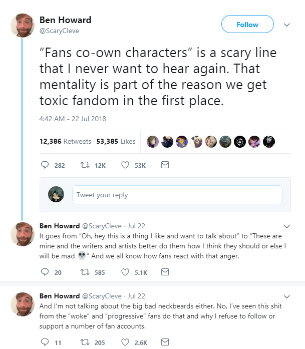Reply to the third tweet with 11 replies
Screen dimensions: 305x349
pyautogui.click(x=44, y=342)
